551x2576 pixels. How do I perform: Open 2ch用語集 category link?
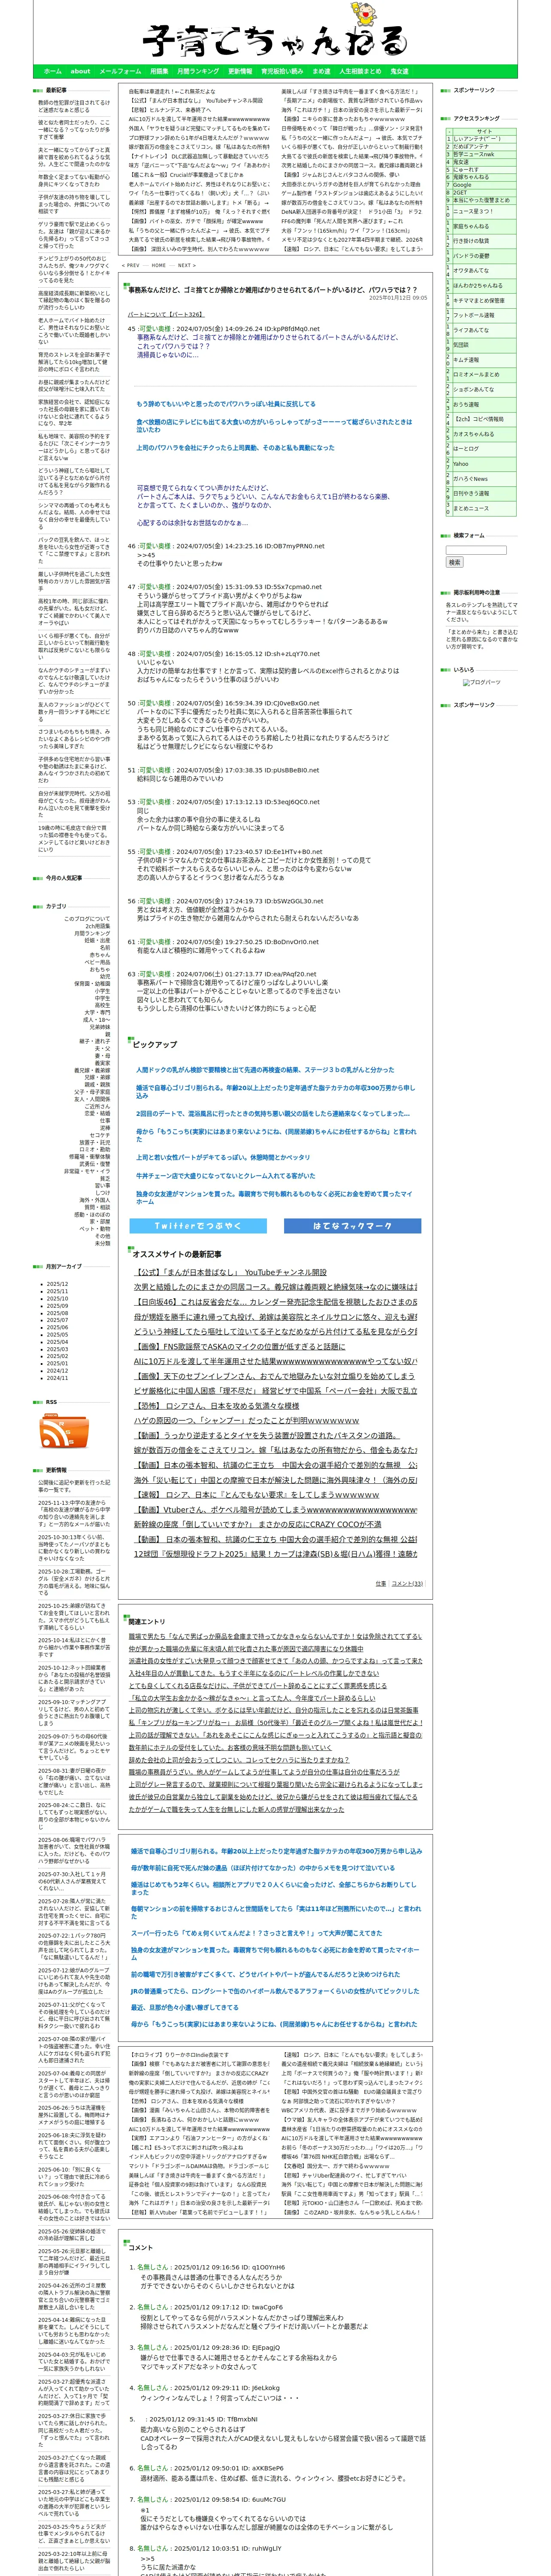(x=98, y=926)
